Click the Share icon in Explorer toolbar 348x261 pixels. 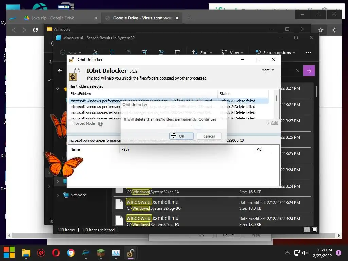point(161,52)
